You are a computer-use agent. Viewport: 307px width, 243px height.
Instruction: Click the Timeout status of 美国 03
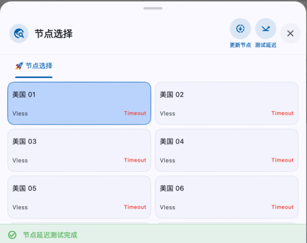(135, 160)
